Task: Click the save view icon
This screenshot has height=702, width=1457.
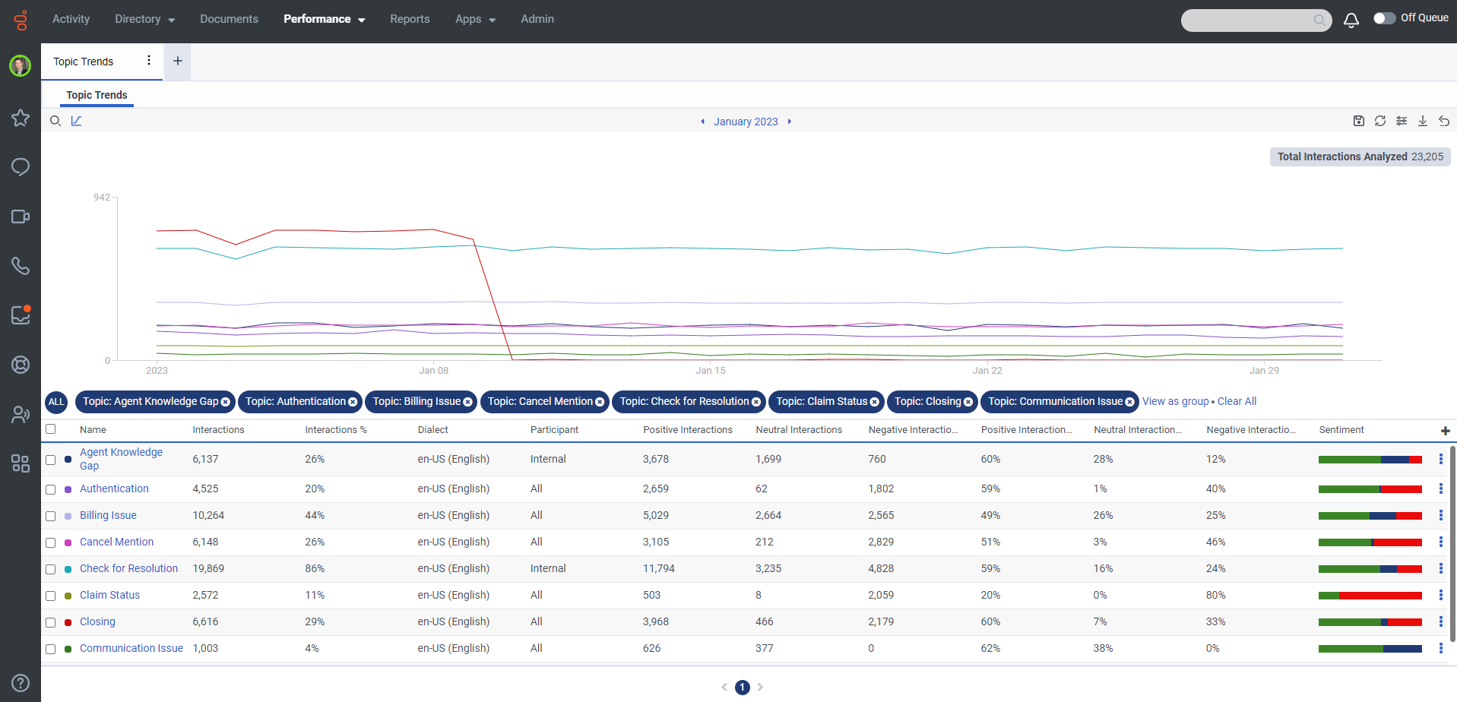Action: click(1359, 121)
